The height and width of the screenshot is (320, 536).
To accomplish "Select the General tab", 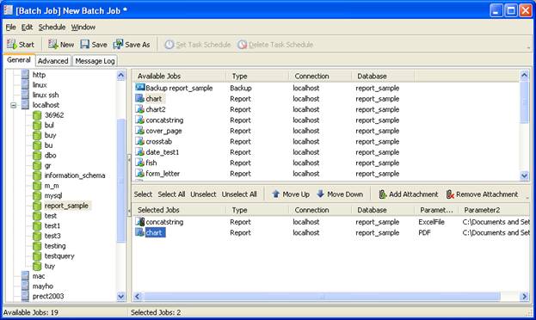I will (19, 60).
